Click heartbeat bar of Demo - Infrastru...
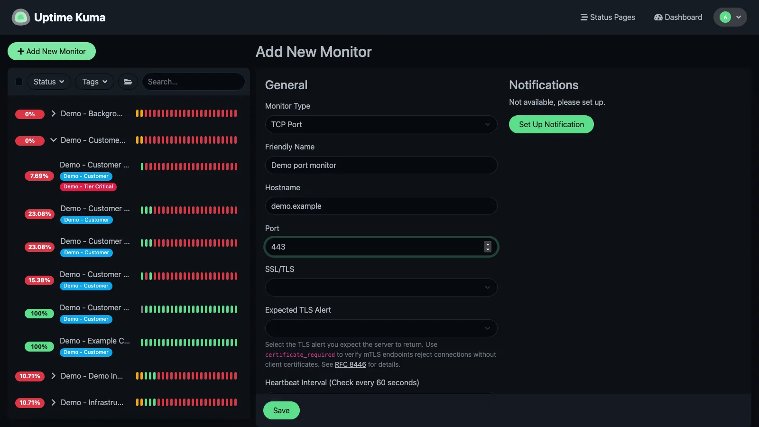 [186, 402]
